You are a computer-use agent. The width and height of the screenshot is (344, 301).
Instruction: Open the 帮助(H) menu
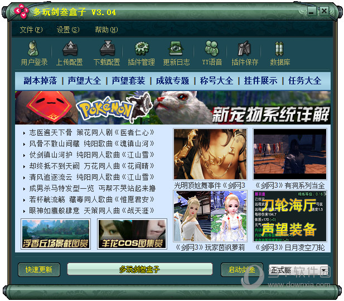click(106, 30)
